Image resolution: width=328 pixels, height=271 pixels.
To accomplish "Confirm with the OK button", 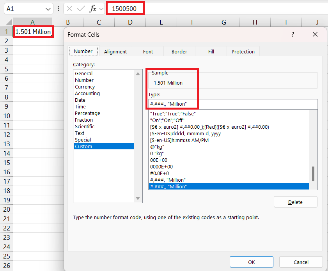I will point(251,262).
